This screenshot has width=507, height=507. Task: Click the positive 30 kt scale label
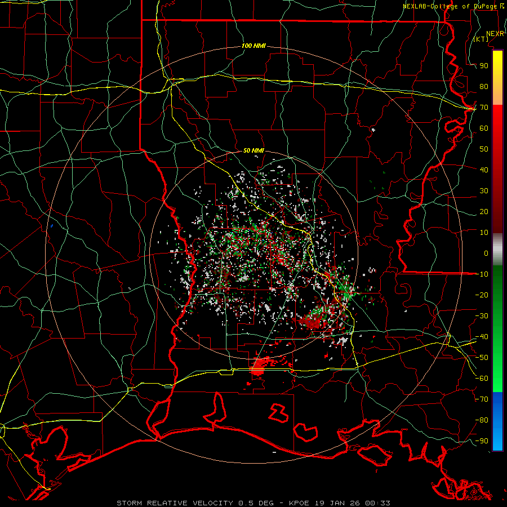(x=484, y=191)
